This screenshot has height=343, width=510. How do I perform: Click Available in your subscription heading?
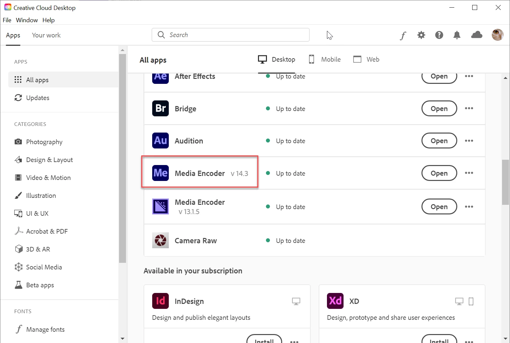pos(193,271)
